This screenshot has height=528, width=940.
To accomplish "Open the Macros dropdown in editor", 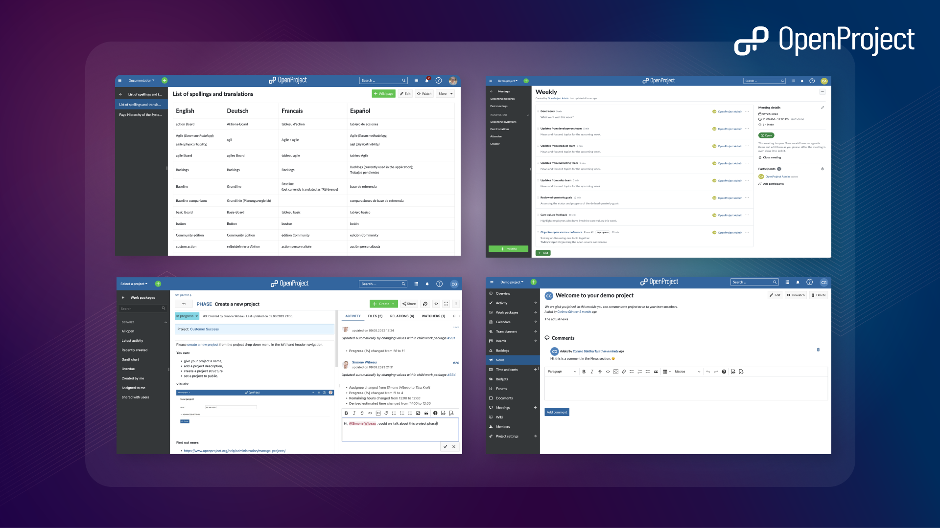I will (687, 372).
